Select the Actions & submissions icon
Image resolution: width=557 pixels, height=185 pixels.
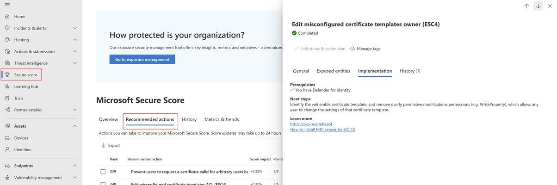(7, 51)
